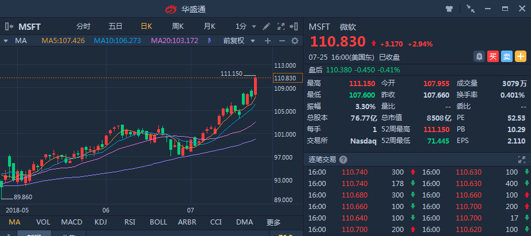531x236 pixels.
Task: Collapse the left sidebar next to MSFT
Action: pyautogui.click(x=9, y=26)
